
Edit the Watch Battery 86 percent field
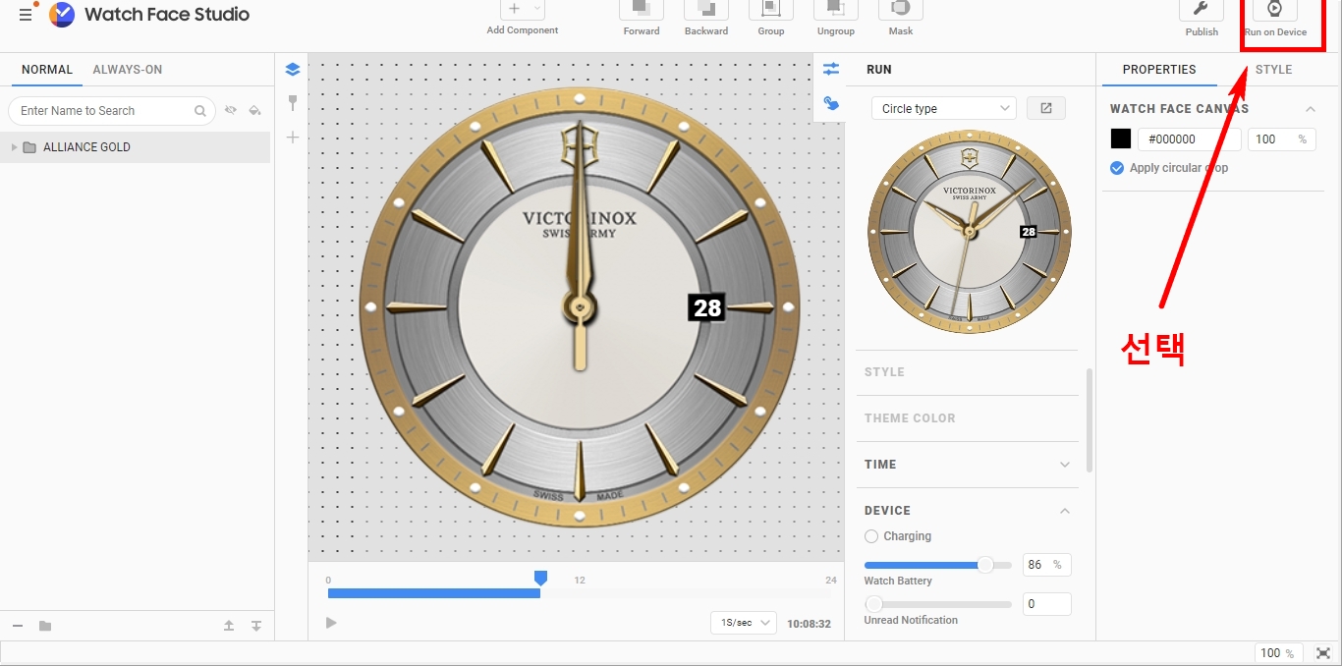point(1047,565)
